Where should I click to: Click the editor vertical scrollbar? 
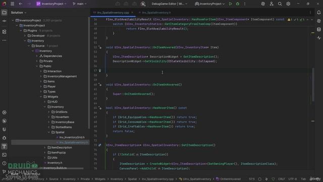313,84
